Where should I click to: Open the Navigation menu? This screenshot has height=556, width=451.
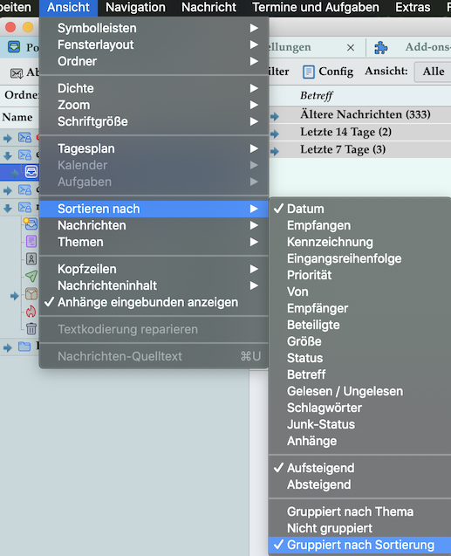135,8
